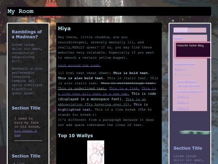Click the abbreviation text 'This is an abbreviation'

(x=102, y=102)
